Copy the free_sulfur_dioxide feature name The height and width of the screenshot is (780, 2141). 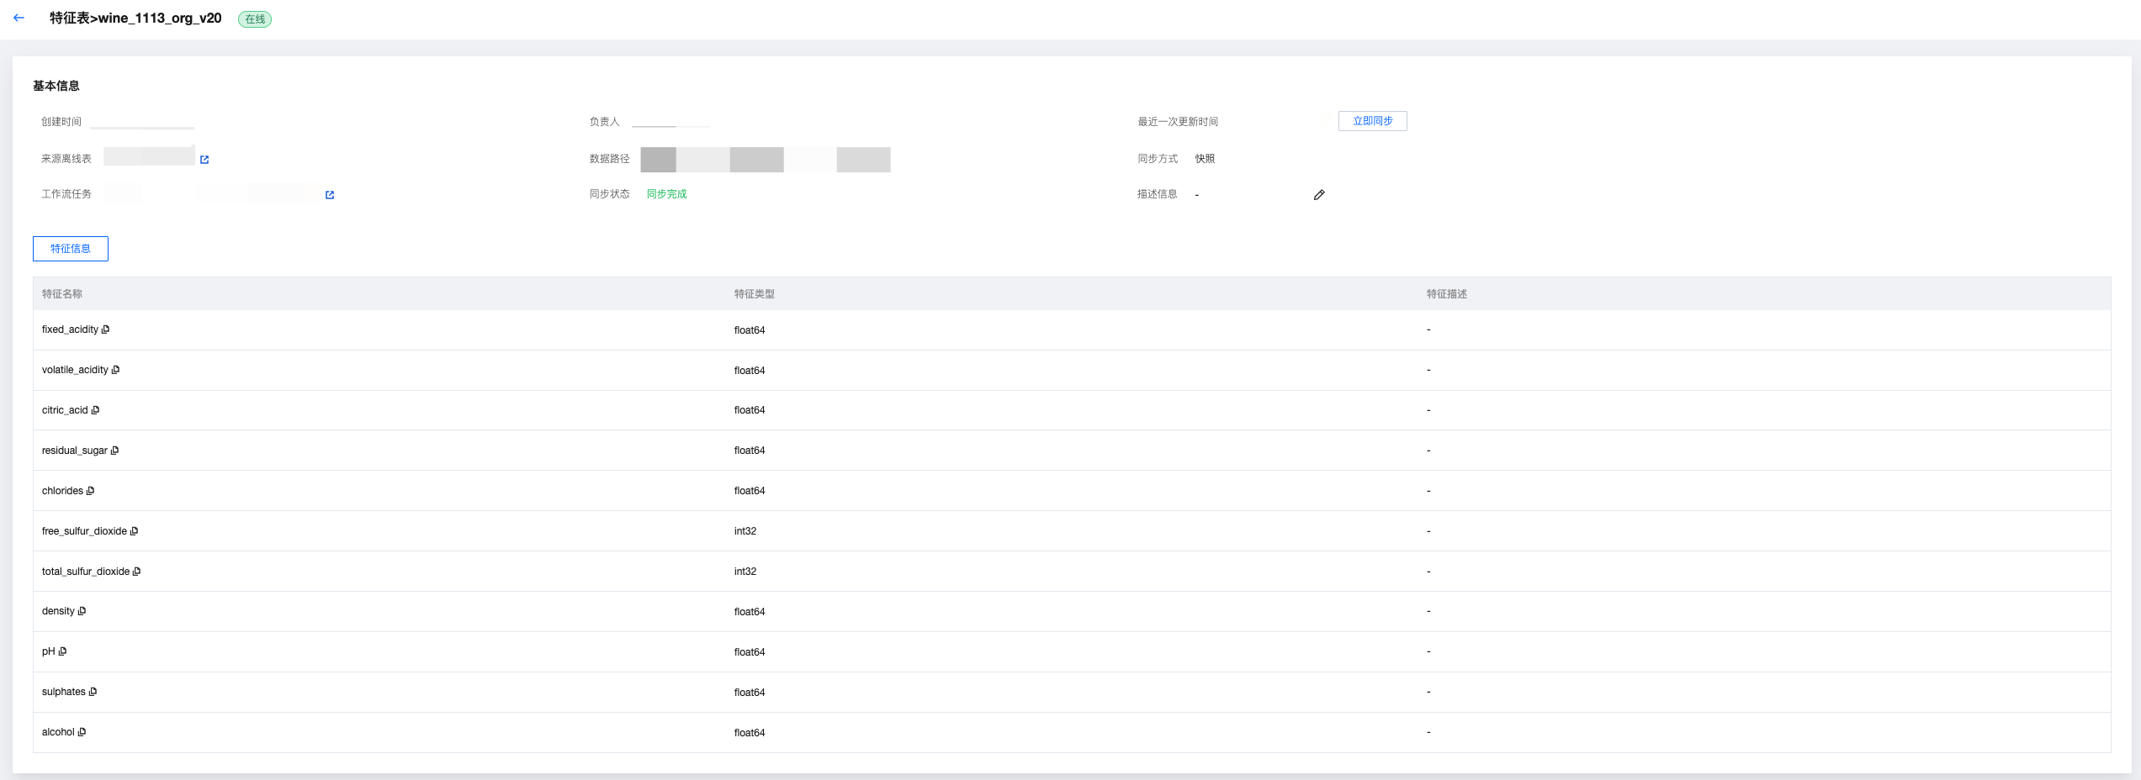[135, 531]
